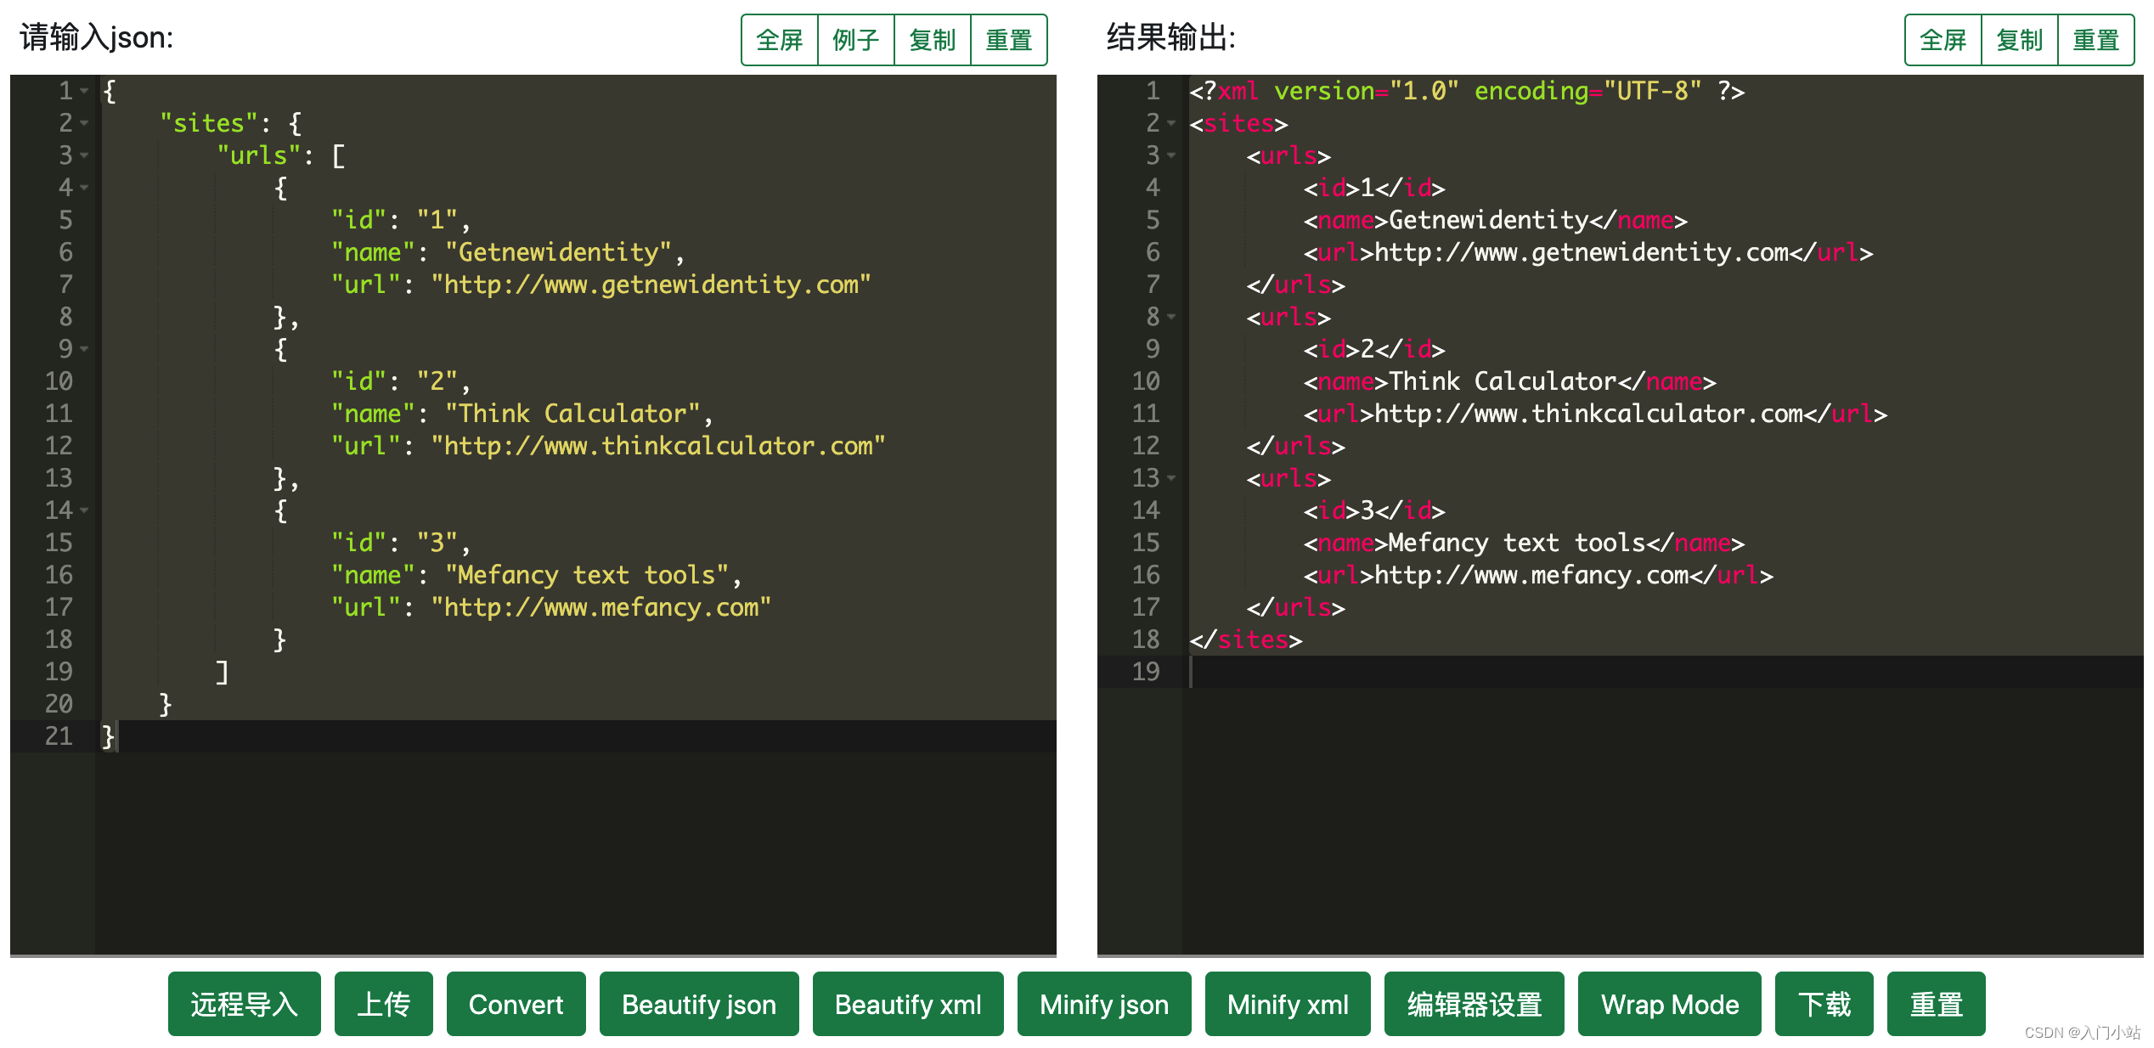This screenshot has width=2154, height=1048.
Task: Load the example with 例子 button
Action: coord(855,39)
